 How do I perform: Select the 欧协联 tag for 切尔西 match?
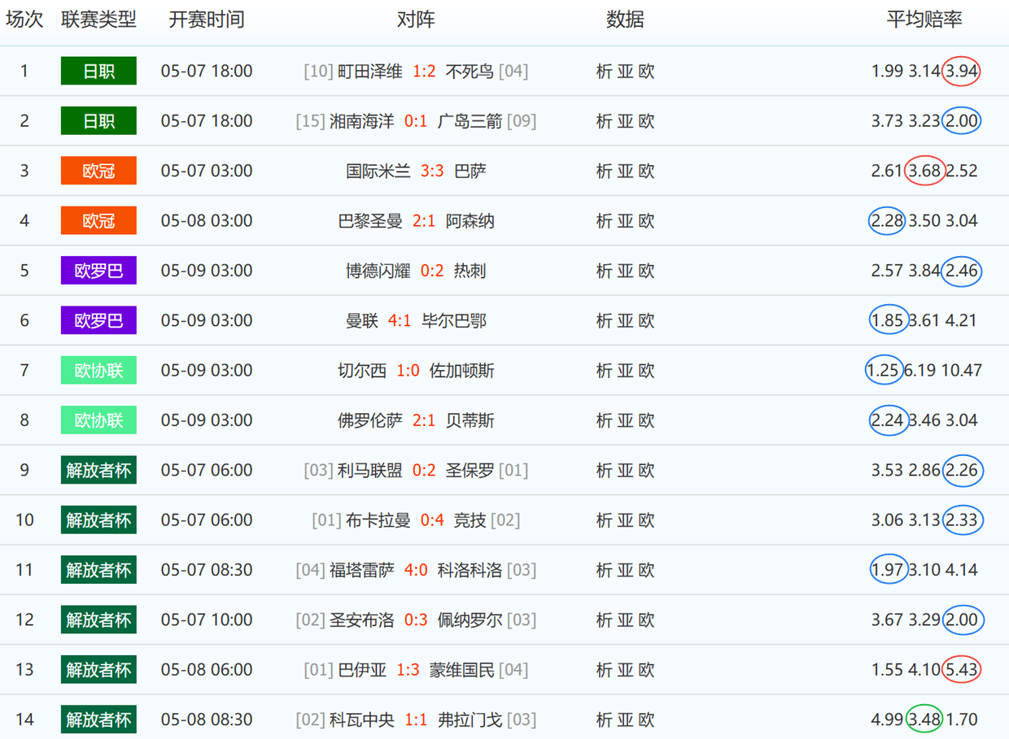coord(98,370)
